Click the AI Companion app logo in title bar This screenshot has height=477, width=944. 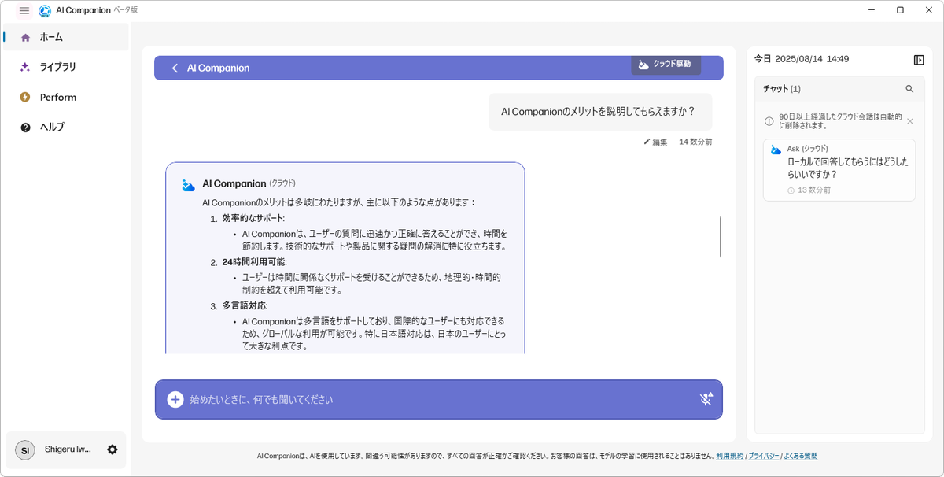pyautogui.click(x=45, y=10)
